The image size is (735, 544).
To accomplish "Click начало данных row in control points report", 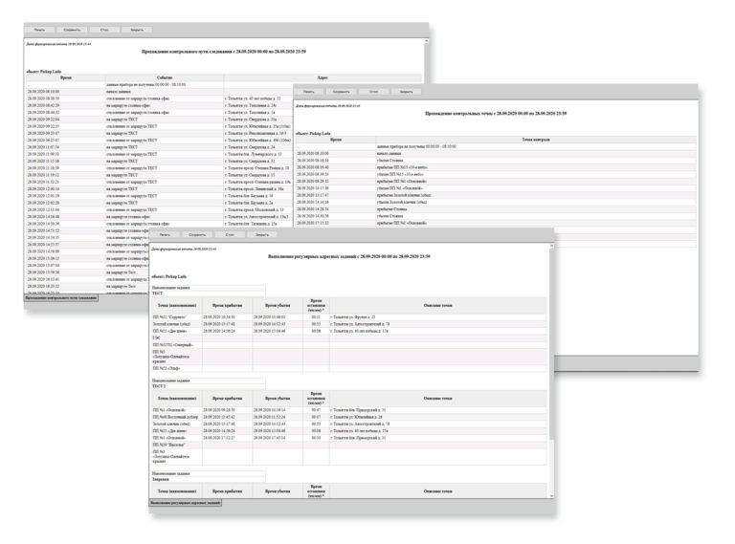I will 496,154.
